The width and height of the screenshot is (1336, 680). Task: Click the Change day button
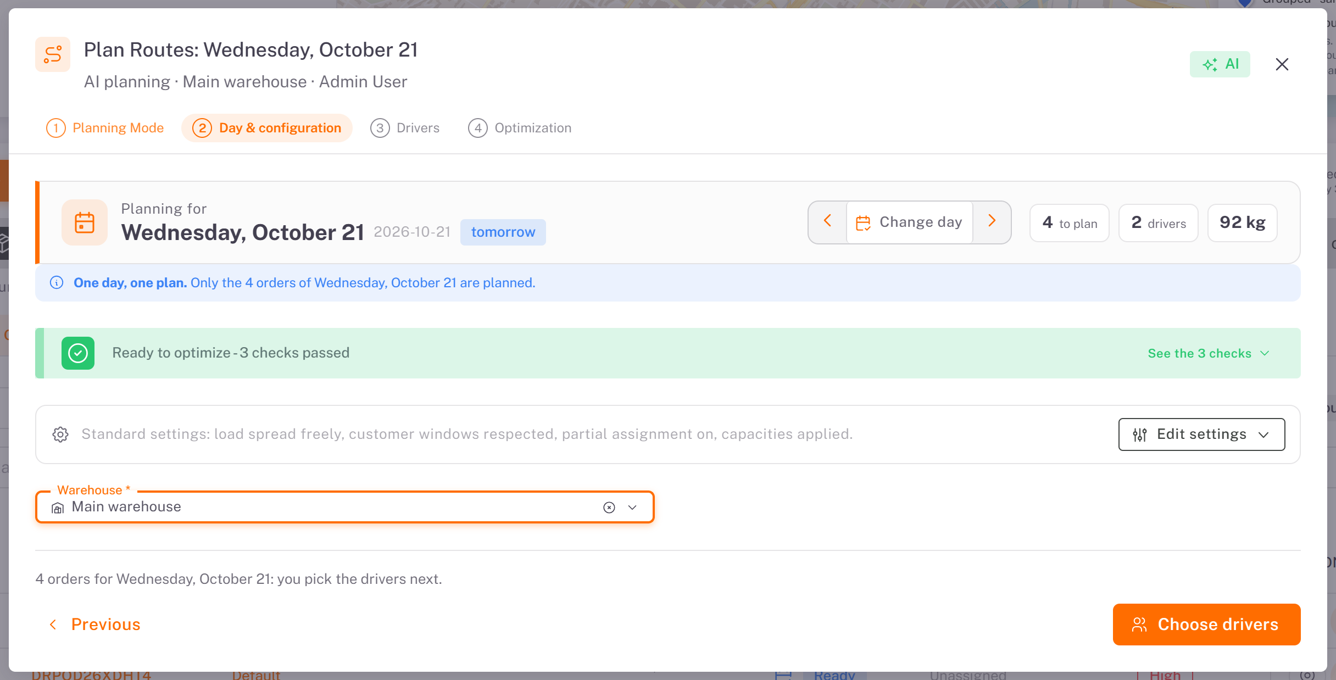[x=909, y=222]
